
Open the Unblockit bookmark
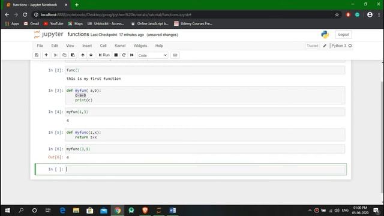(106, 23)
